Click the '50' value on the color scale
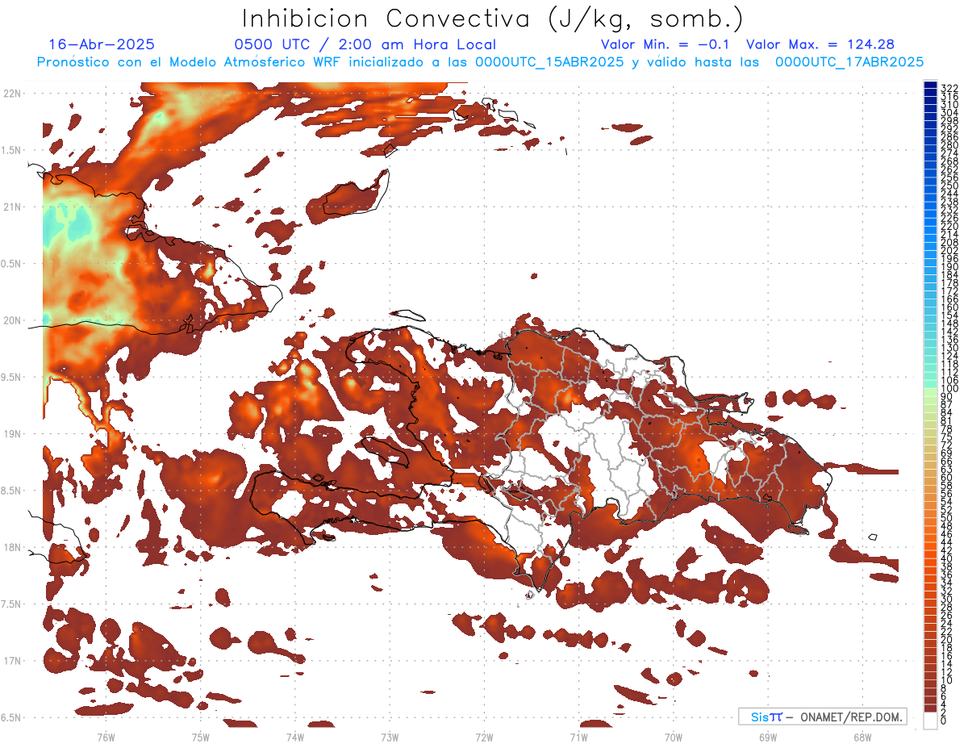968x748 pixels. (x=946, y=518)
